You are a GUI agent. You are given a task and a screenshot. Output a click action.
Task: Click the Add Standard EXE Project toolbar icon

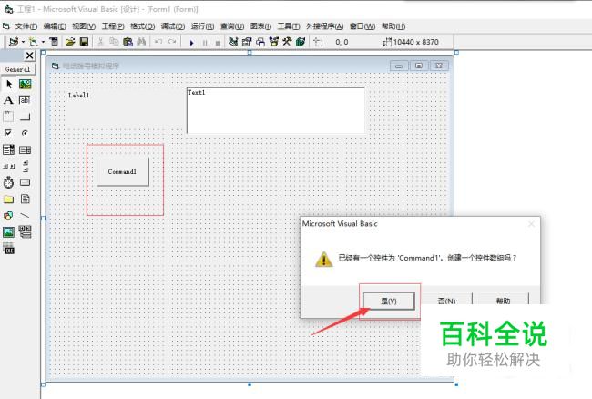click(x=14, y=42)
